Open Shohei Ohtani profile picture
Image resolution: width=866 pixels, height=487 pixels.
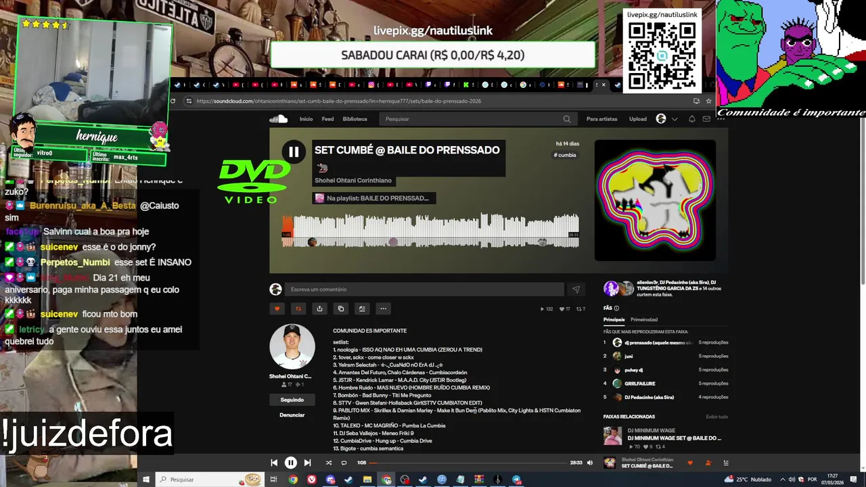pos(292,346)
